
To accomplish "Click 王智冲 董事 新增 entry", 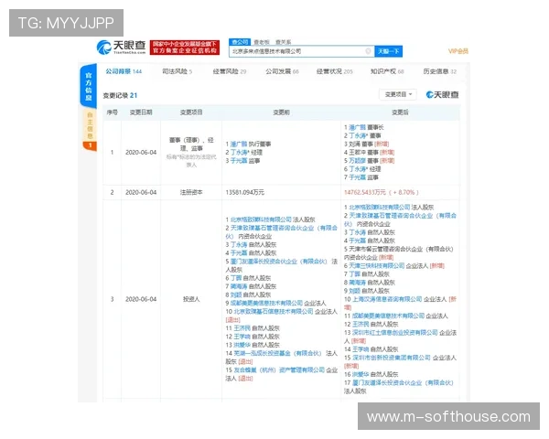I will [x=371, y=153].
